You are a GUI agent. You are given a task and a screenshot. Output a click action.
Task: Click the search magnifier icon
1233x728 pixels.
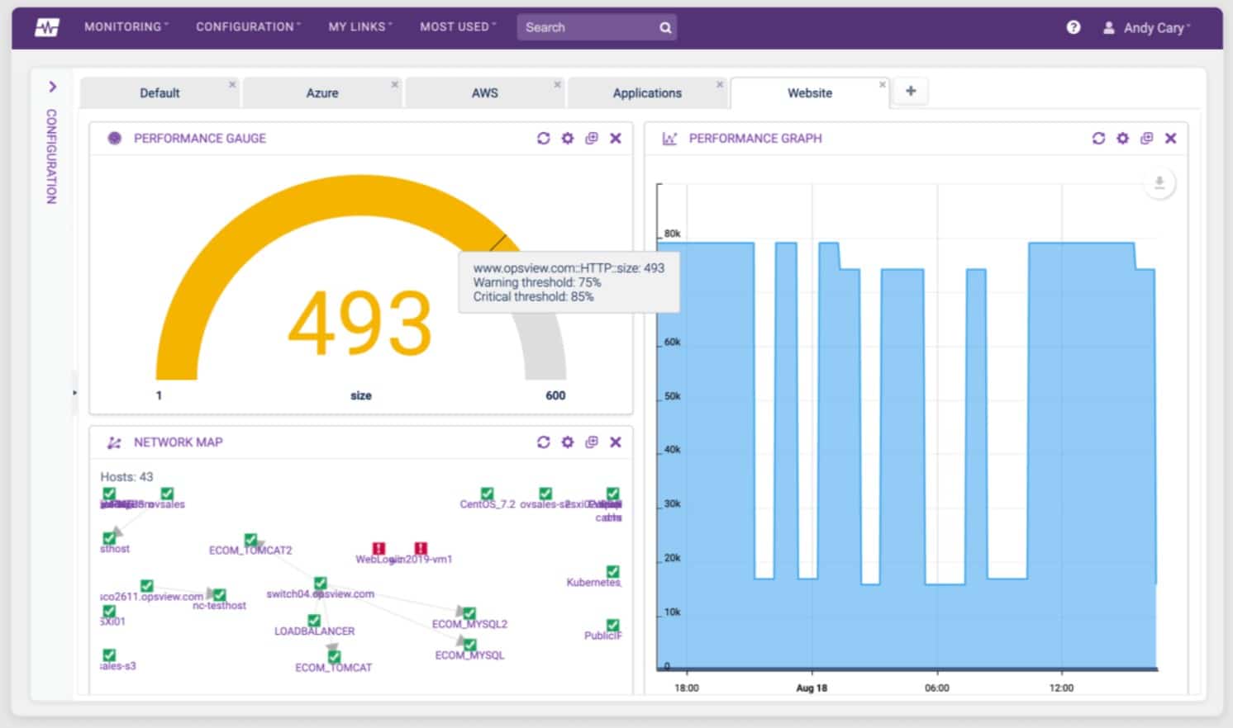click(x=664, y=27)
